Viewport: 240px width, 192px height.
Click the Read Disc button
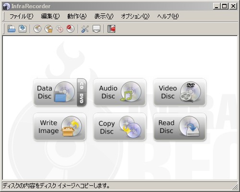tap(180, 127)
